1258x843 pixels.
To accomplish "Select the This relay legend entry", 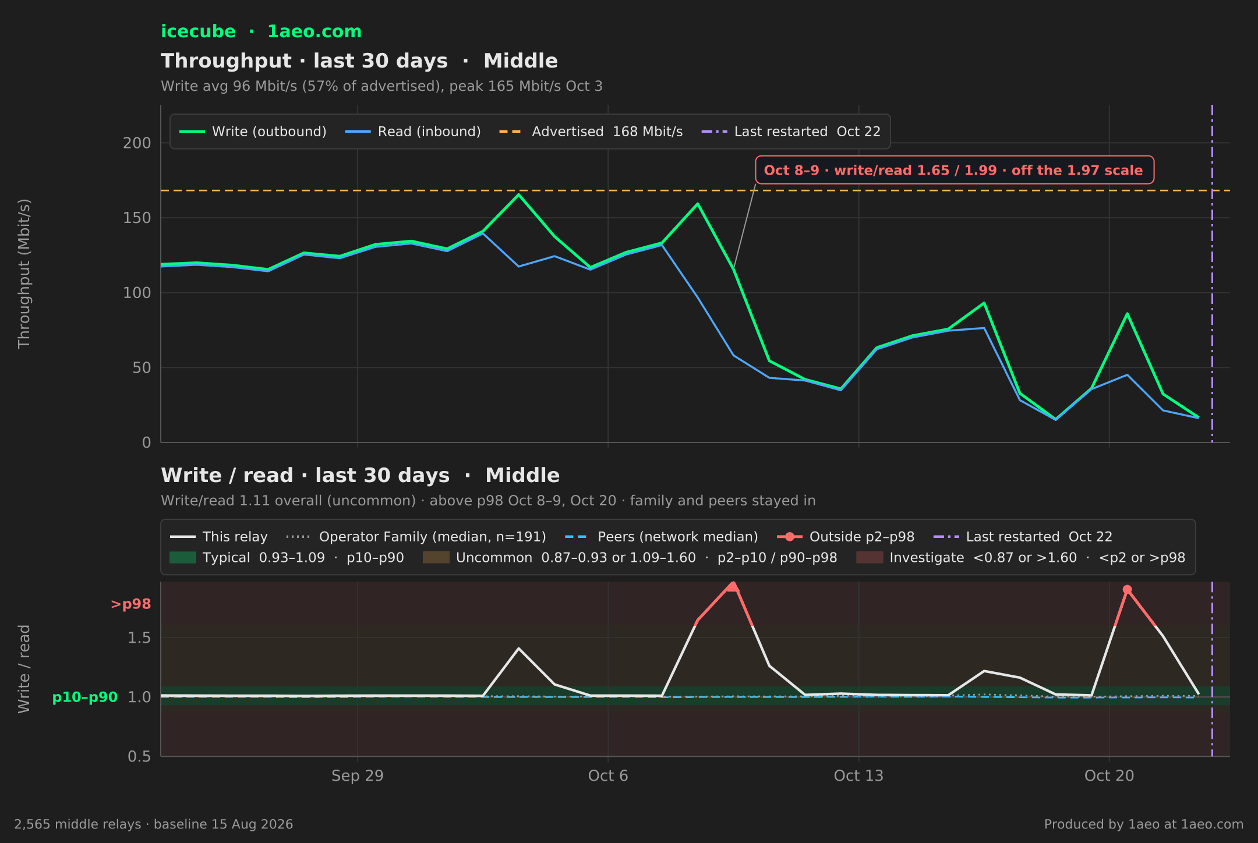I will (218, 537).
